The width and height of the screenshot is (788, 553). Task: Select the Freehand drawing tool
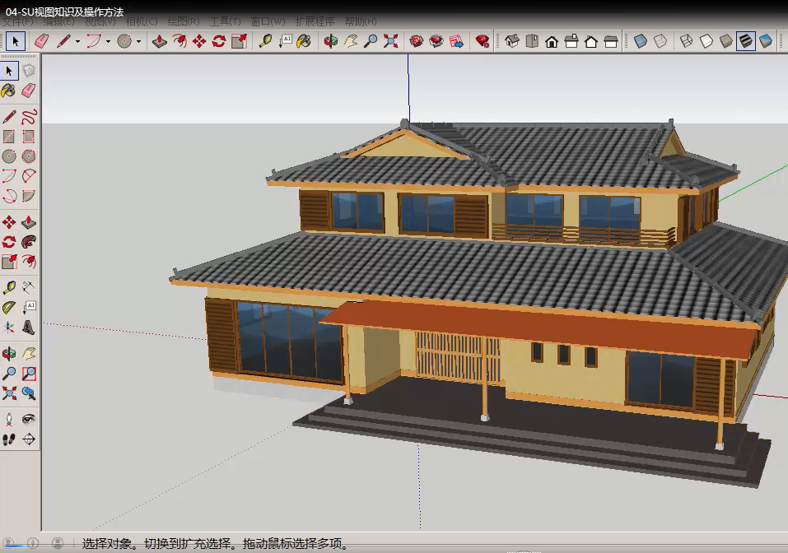pos(29,115)
